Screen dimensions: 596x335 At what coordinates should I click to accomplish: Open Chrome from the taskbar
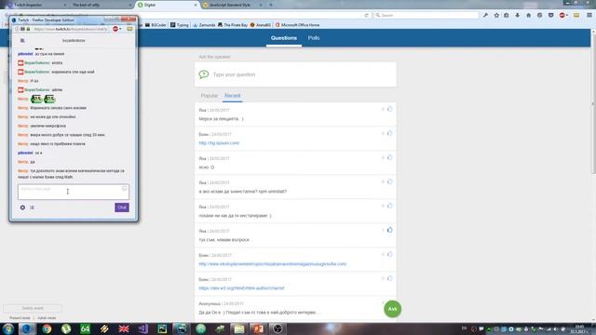[x=47, y=328]
